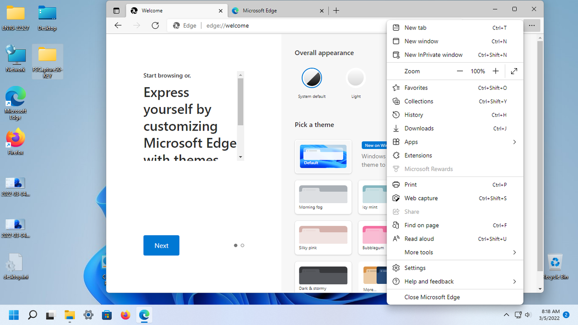This screenshot has width=578, height=325.
Task: Close the Welcome tab
Action: (x=221, y=10)
